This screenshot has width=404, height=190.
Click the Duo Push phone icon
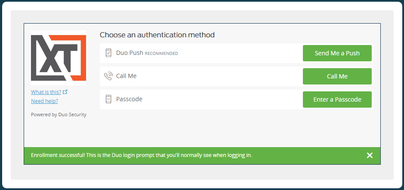(x=108, y=53)
